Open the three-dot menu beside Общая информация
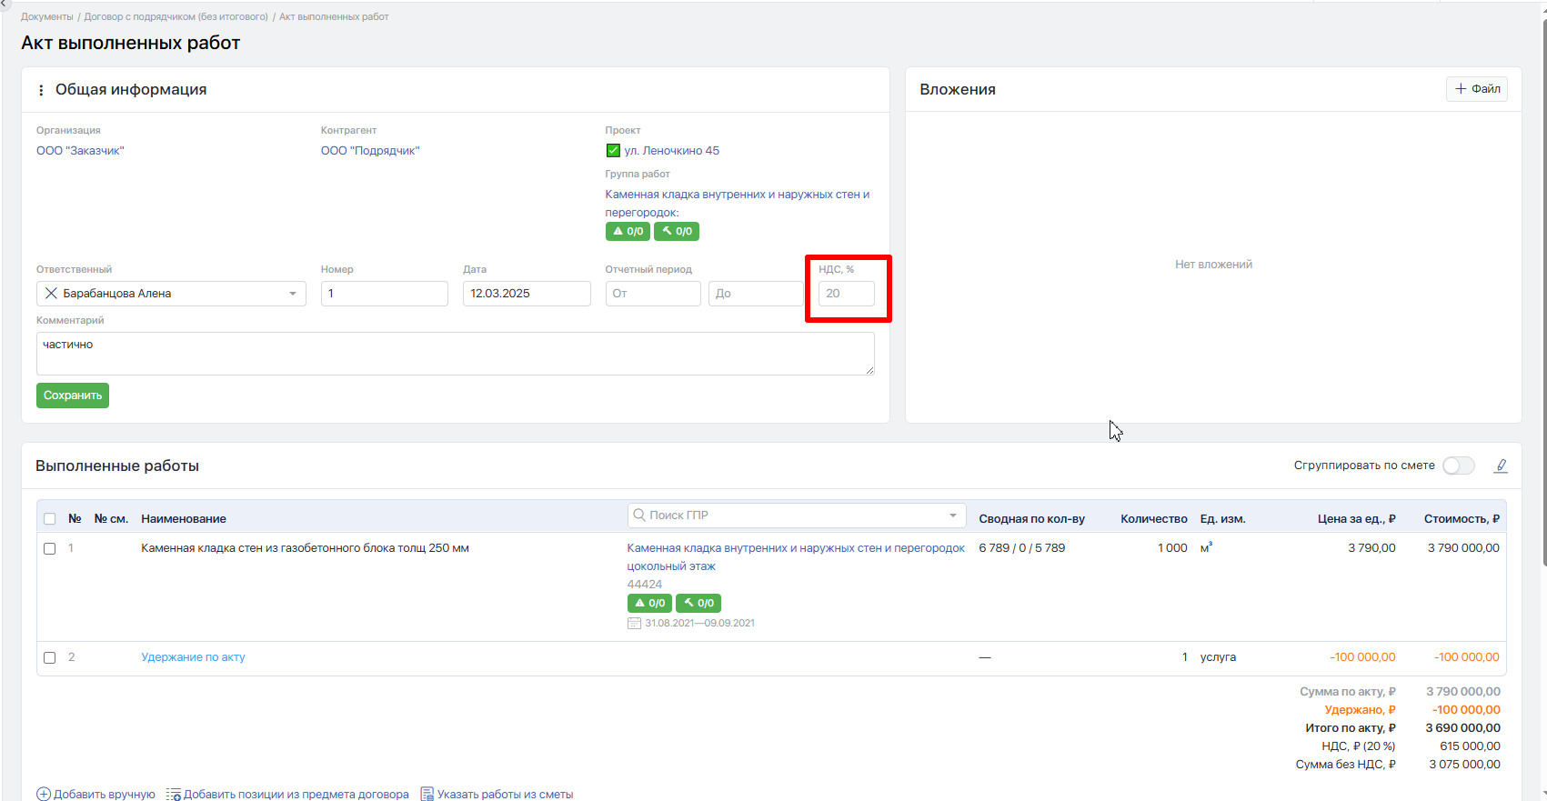 (41, 90)
